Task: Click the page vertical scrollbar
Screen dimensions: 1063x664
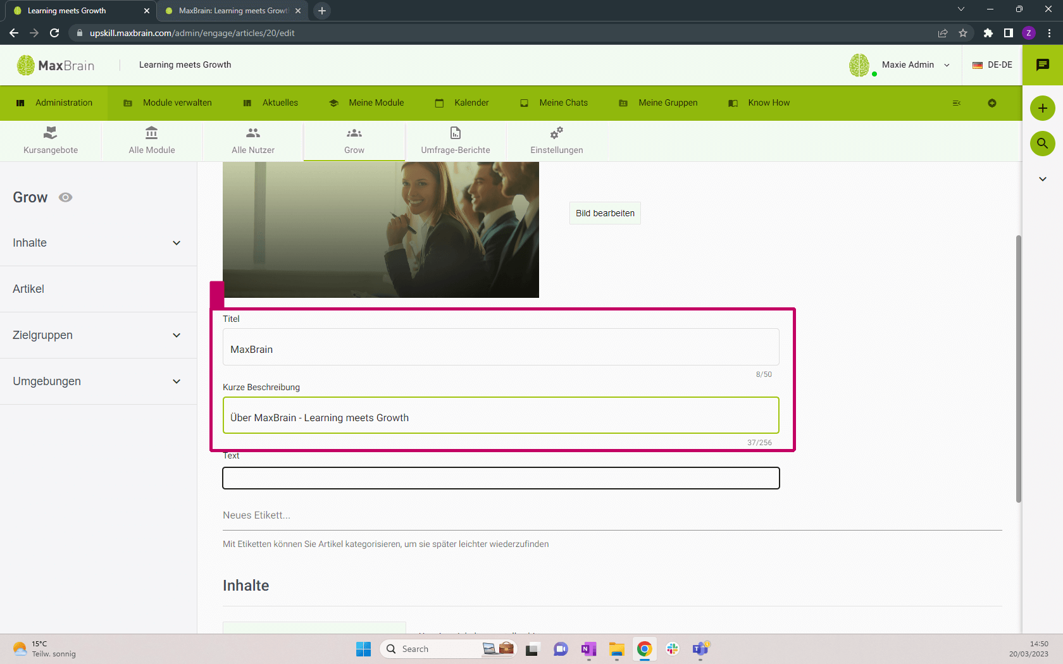Action: click(1019, 369)
